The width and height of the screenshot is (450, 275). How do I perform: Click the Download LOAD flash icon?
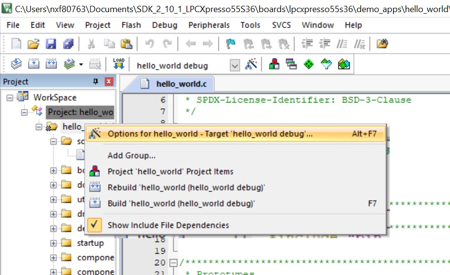119,64
